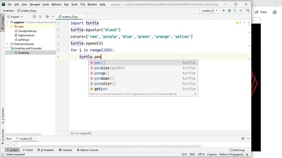
Task: Open the Edit menu
Action: [17, 4]
